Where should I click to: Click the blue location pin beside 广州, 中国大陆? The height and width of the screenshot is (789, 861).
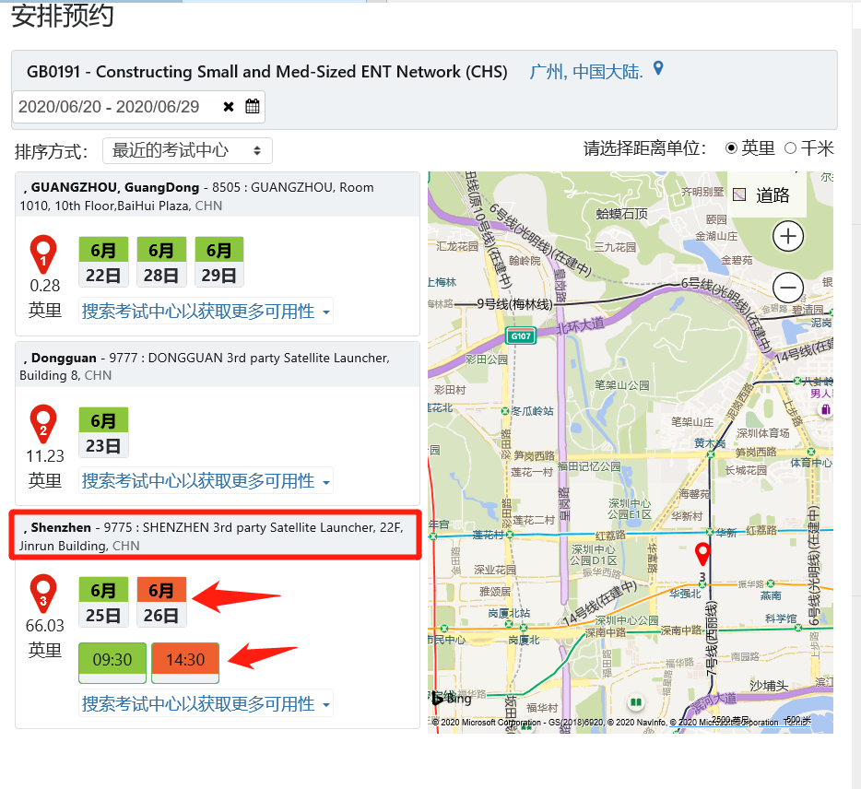coord(657,68)
